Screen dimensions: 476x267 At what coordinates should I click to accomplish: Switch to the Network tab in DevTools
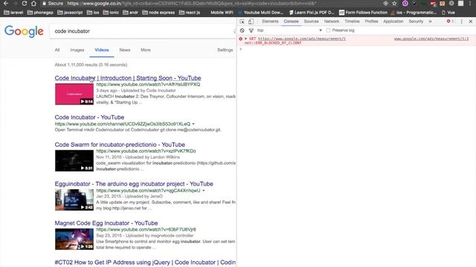point(332,22)
